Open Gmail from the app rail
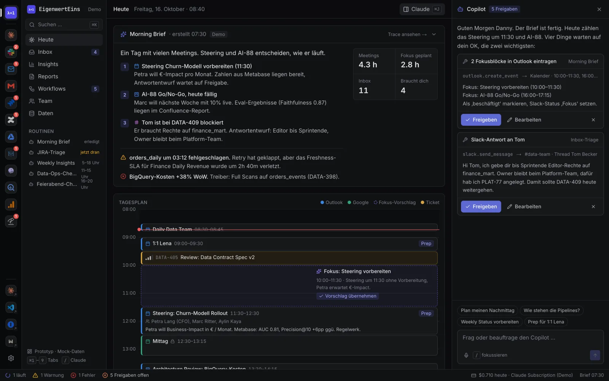Viewport: 609px width, 381px height. tap(11, 86)
